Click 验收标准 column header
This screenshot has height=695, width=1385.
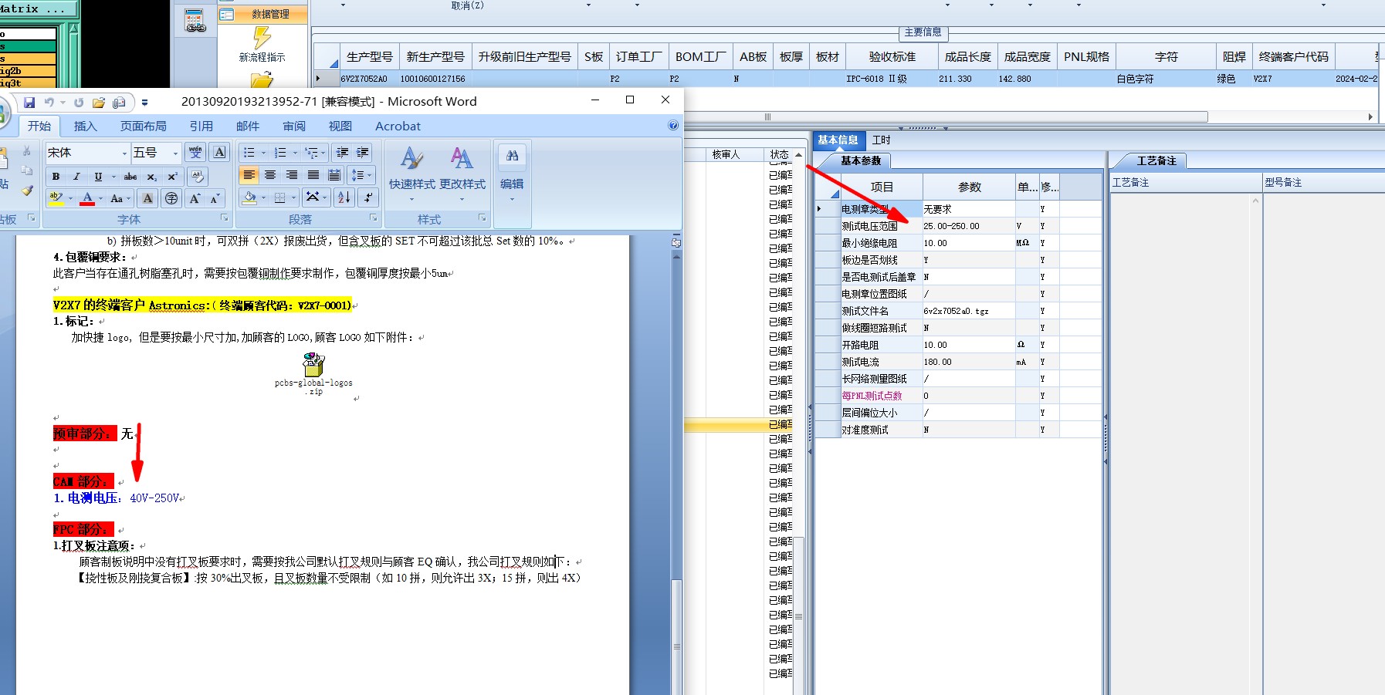[892, 57]
